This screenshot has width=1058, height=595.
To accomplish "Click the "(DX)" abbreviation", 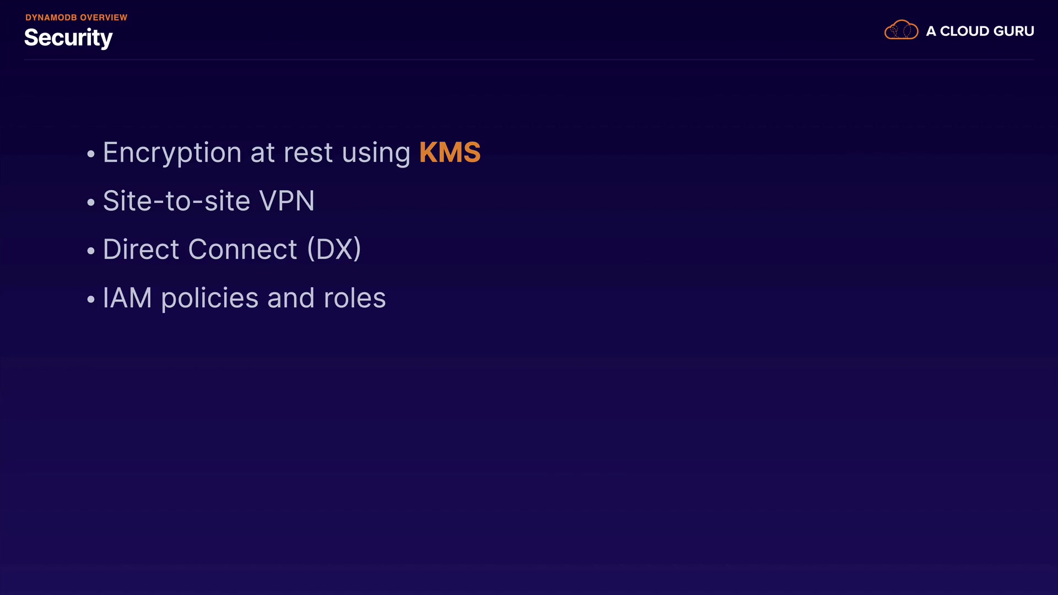I will (x=334, y=250).
